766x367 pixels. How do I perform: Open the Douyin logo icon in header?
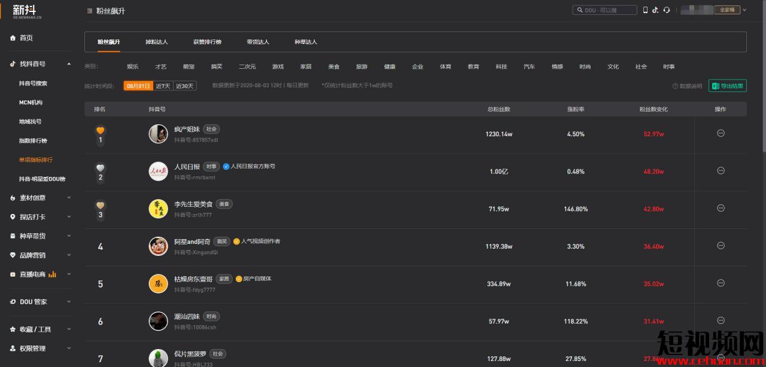pos(655,10)
